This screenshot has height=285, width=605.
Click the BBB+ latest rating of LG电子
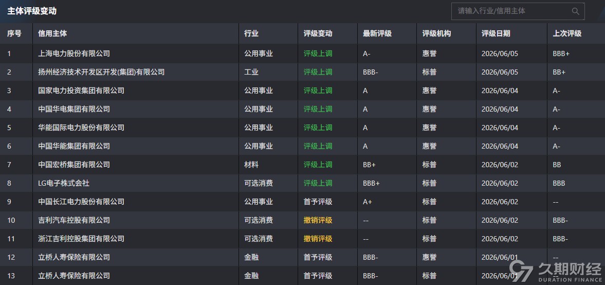[x=371, y=184]
